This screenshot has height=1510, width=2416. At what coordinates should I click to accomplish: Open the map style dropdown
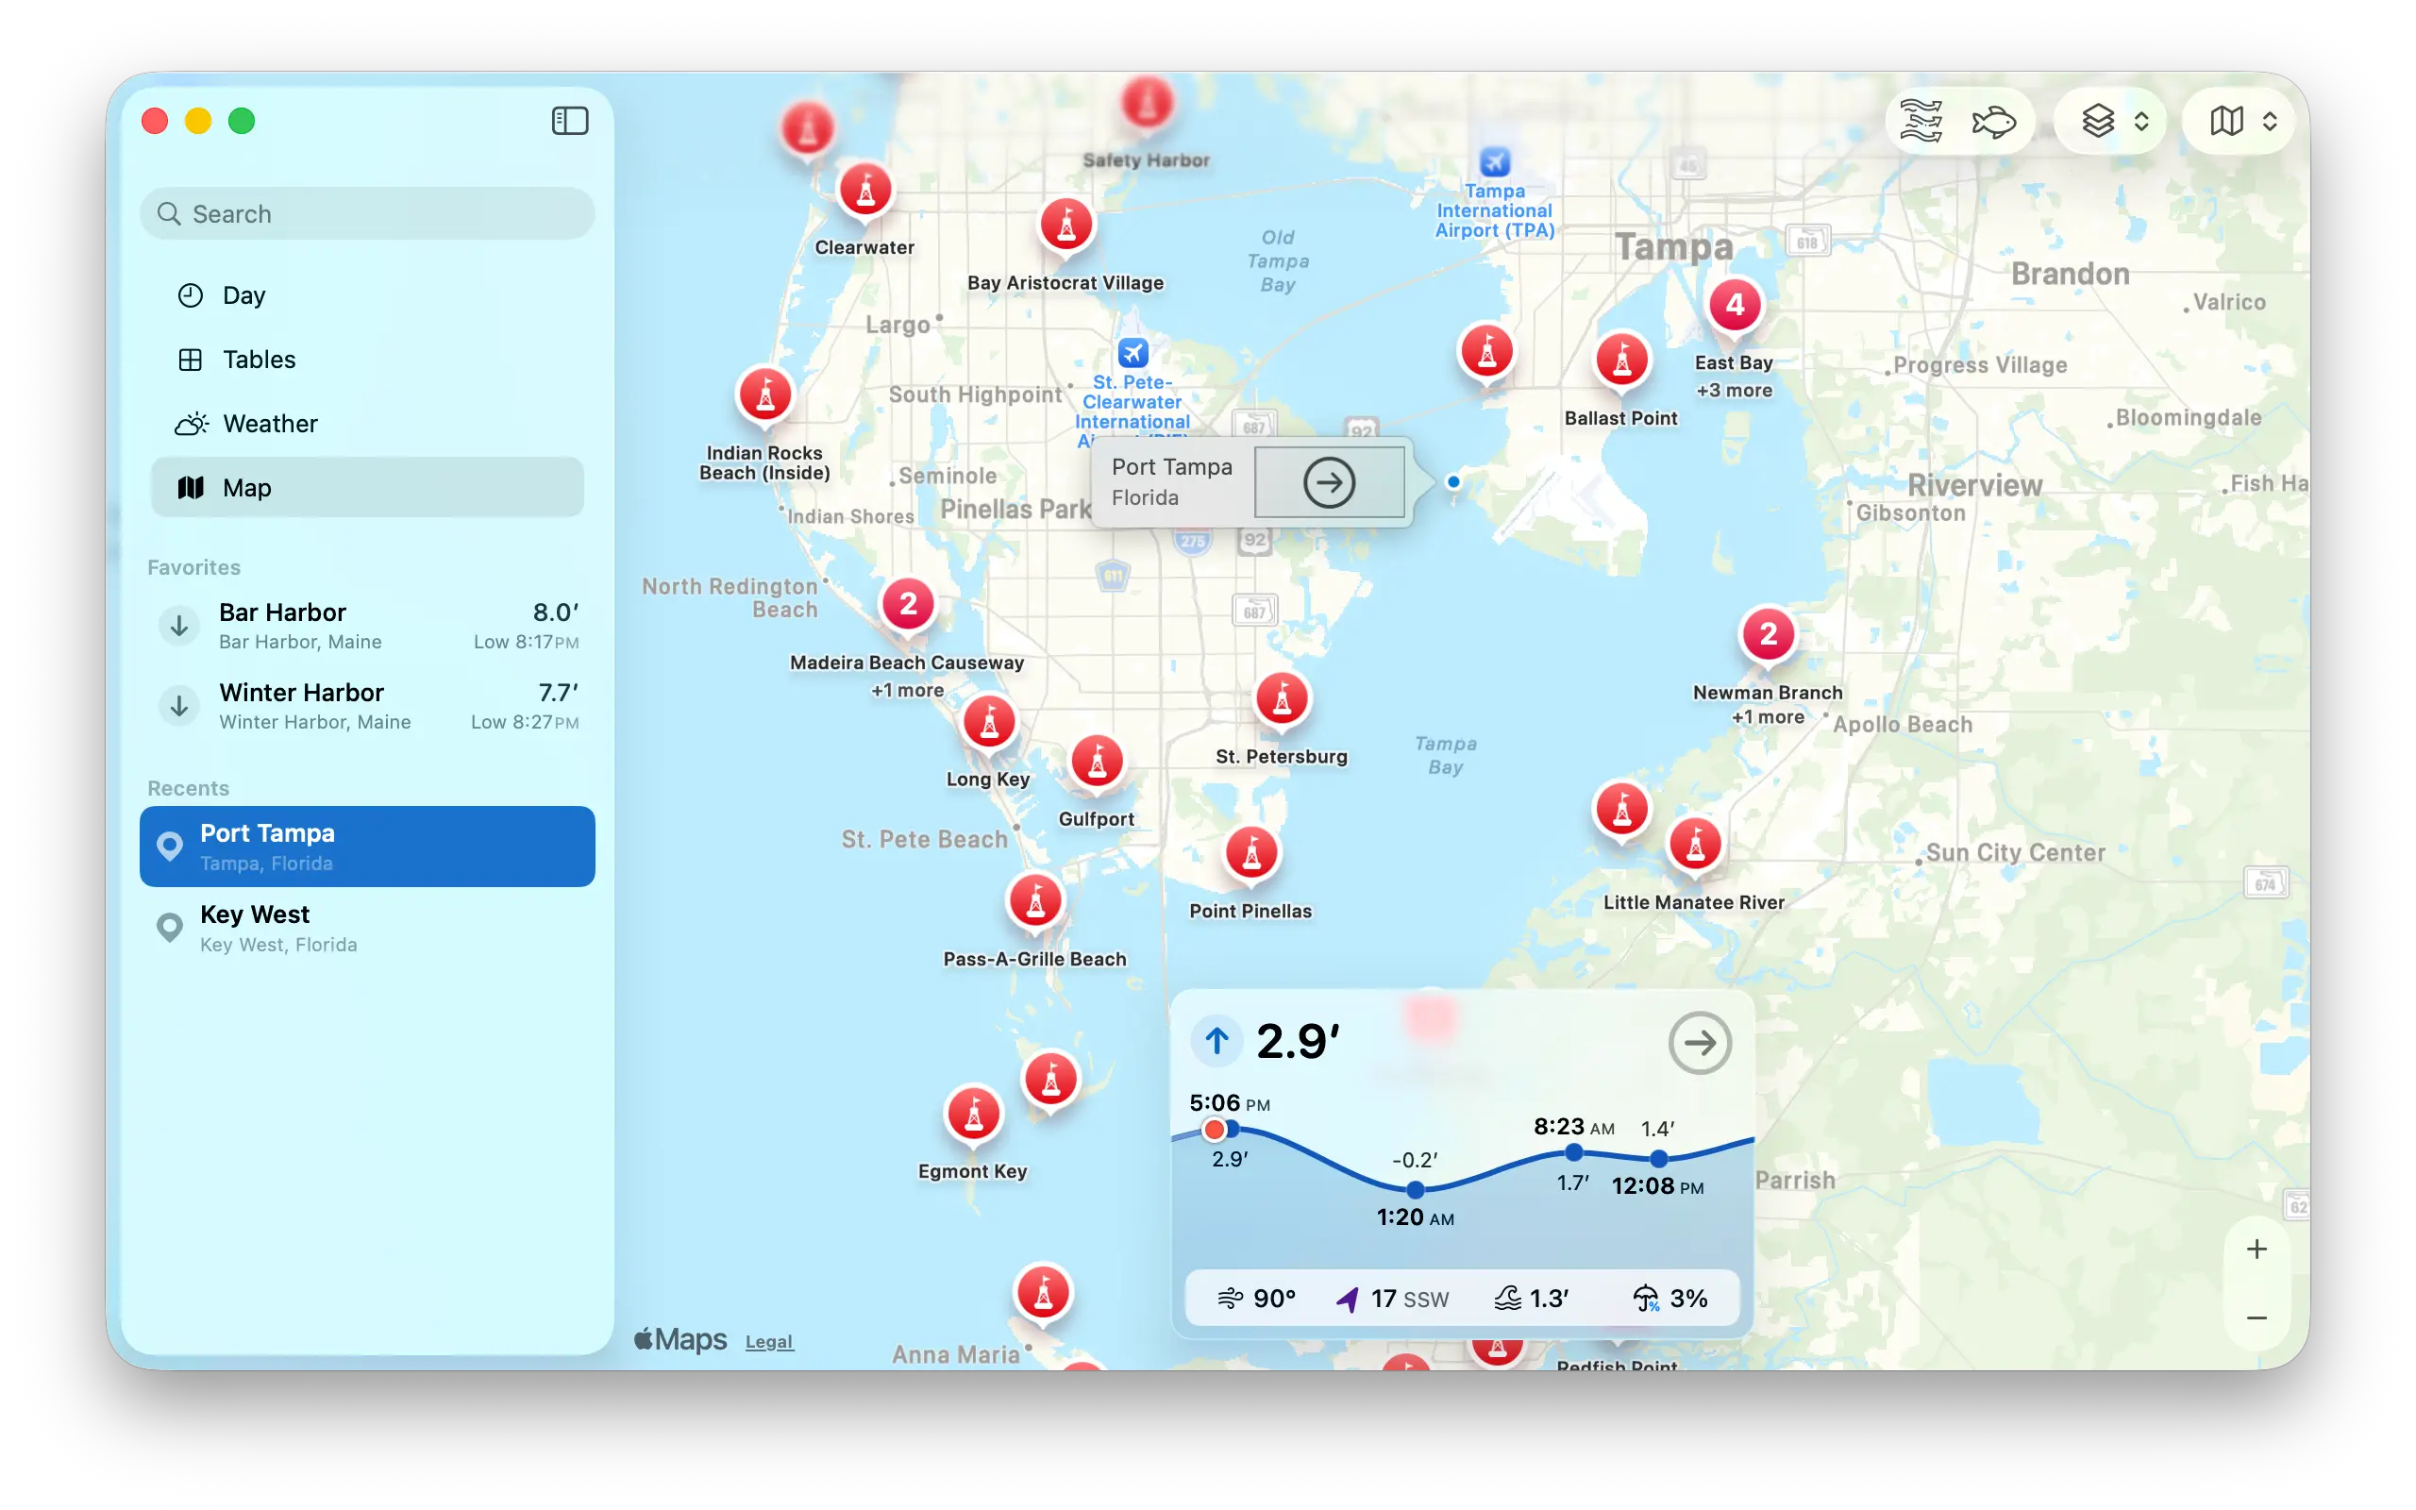coord(2240,121)
